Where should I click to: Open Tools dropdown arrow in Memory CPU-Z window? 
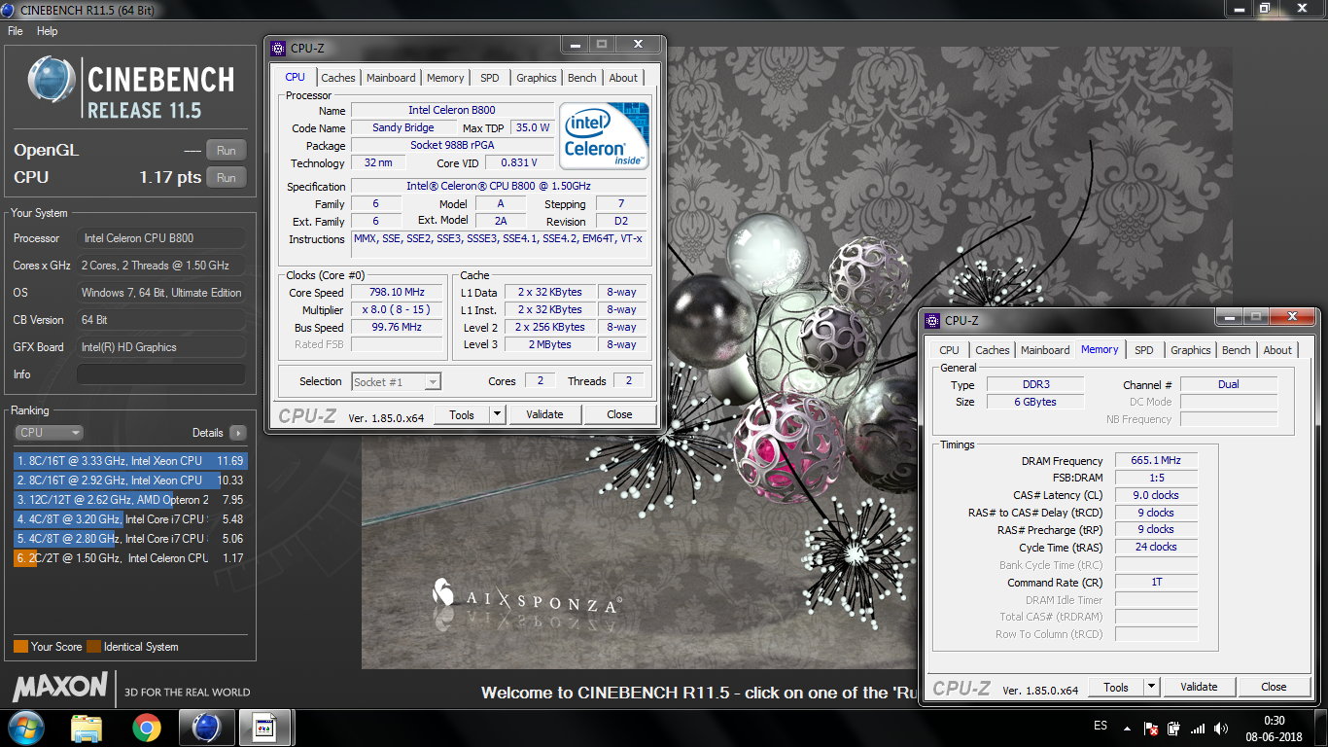pyautogui.click(x=1151, y=687)
